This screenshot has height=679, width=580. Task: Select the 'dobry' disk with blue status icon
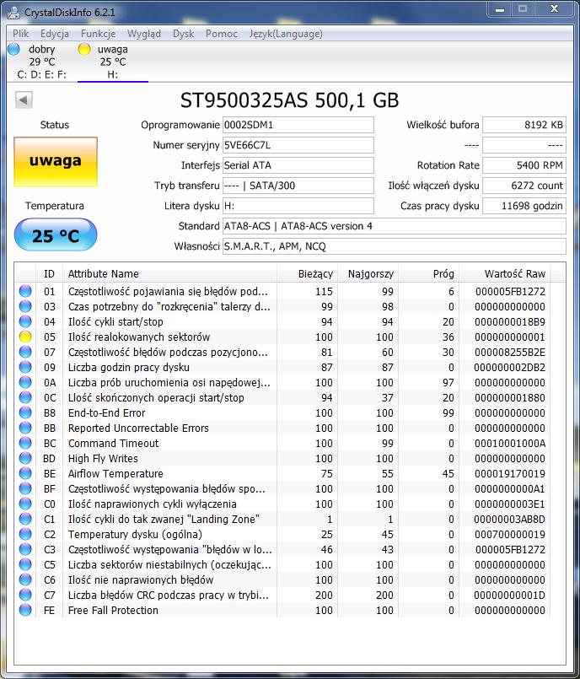(37, 62)
